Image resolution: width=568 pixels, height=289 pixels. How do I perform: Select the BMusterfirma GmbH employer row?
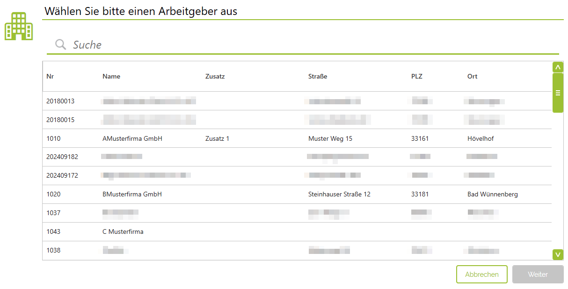tap(132, 194)
